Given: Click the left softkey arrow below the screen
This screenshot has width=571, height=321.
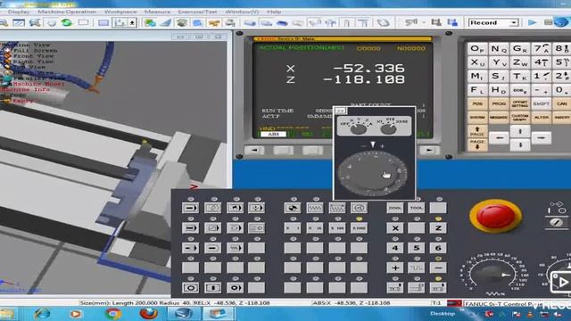Looking at the screenshot, I should [x=254, y=151].
